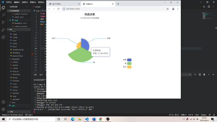Viewport: 217px width, 122px height.
Task: Open Chrome's three-dot menu
Action: pyautogui.click(x=178, y=9)
